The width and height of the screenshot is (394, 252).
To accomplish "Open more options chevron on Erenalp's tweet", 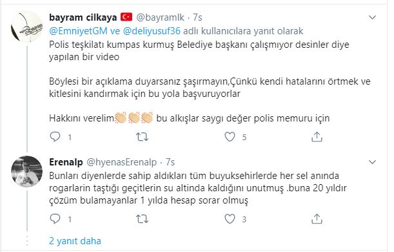I will coord(372,162).
